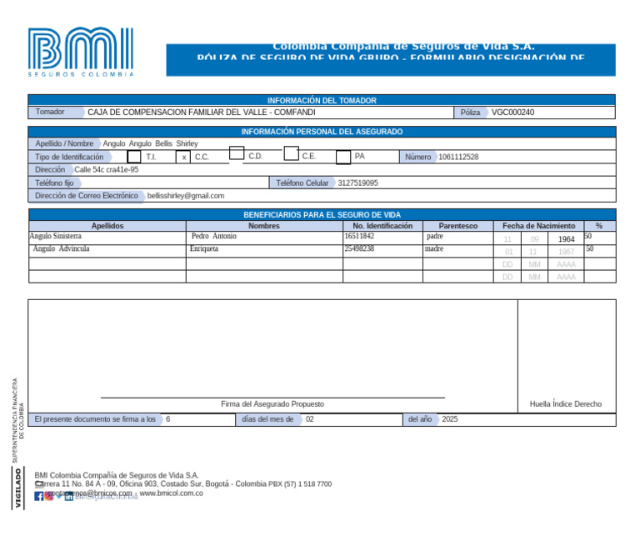Select the C.E. identification checkbox
Image resolution: width=640 pixels, height=536 pixels.
tap(291, 153)
